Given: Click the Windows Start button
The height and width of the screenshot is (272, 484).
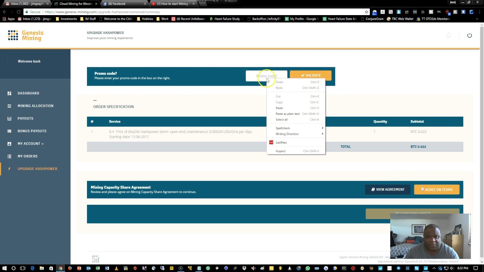Looking at the screenshot, I should (x=5, y=268).
